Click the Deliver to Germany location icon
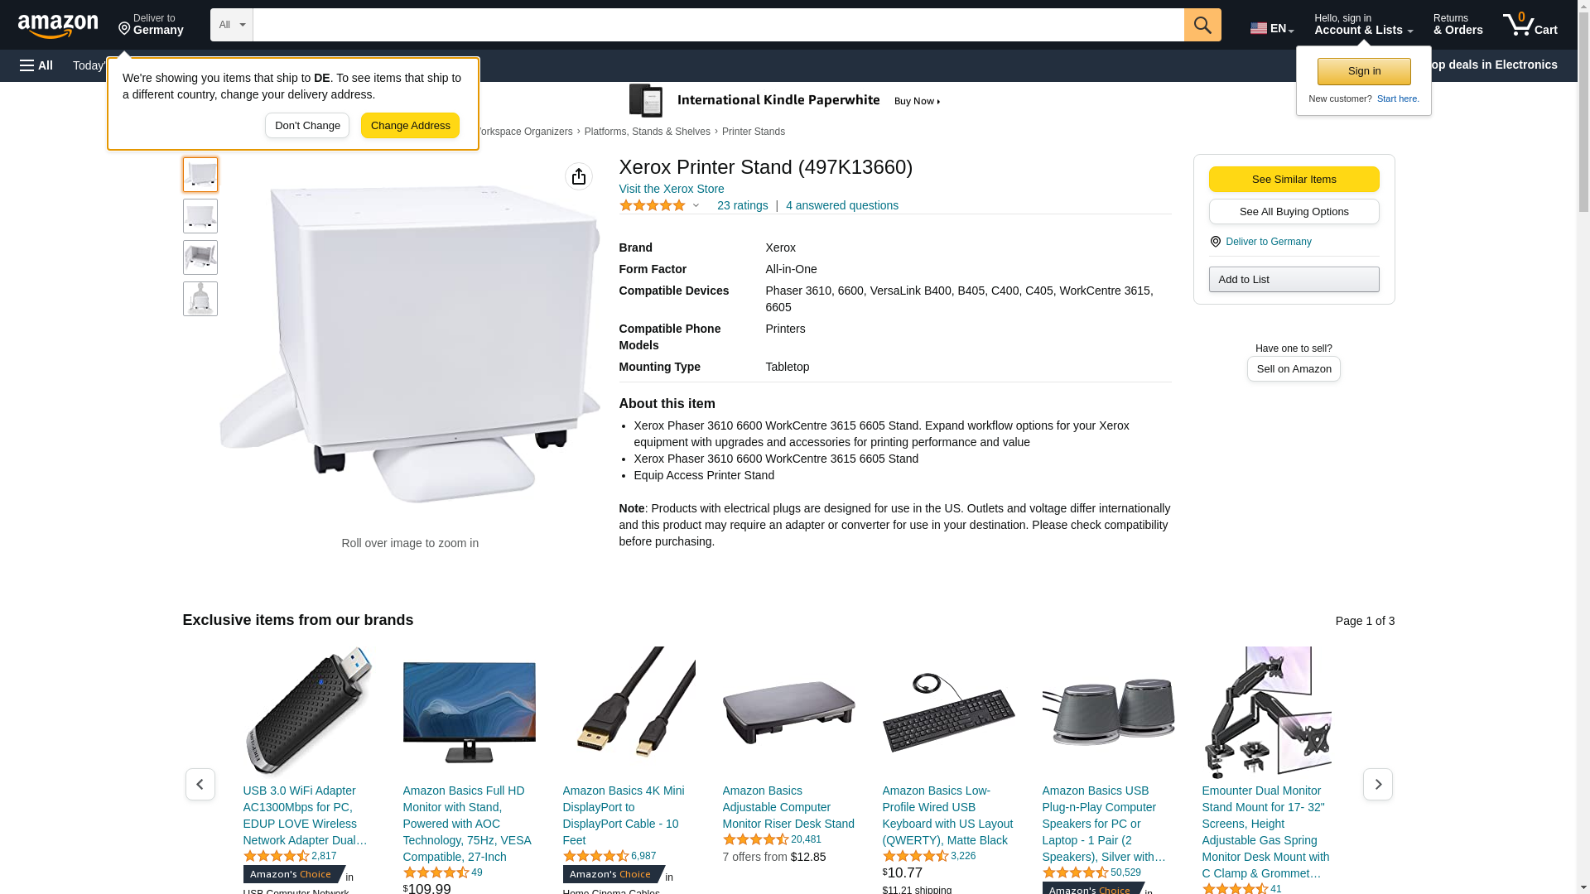This screenshot has width=1590, height=894. 1215,242
